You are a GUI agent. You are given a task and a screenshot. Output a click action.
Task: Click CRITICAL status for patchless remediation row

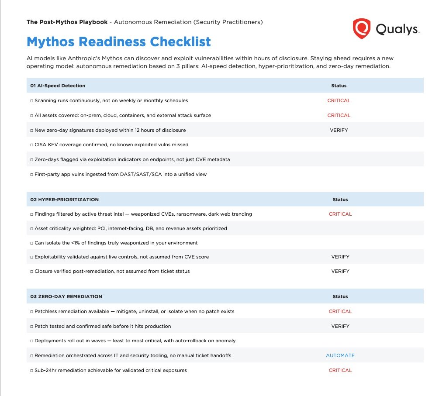(x=340, y=311)
